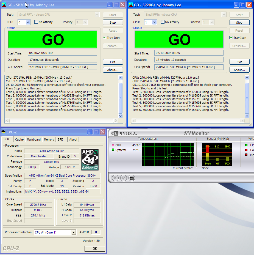Click the PCX speed bar in nVMonitor
This screenshot has height=255, width=254.
[227, 158]
